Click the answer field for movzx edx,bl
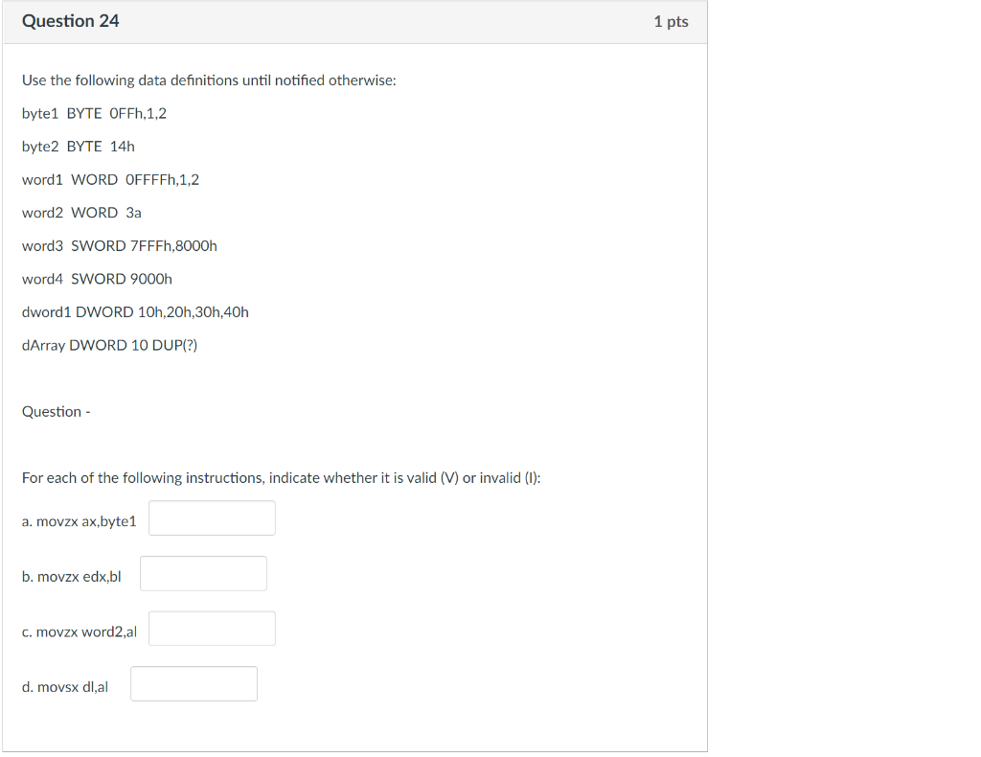 [x=202, y=573]
